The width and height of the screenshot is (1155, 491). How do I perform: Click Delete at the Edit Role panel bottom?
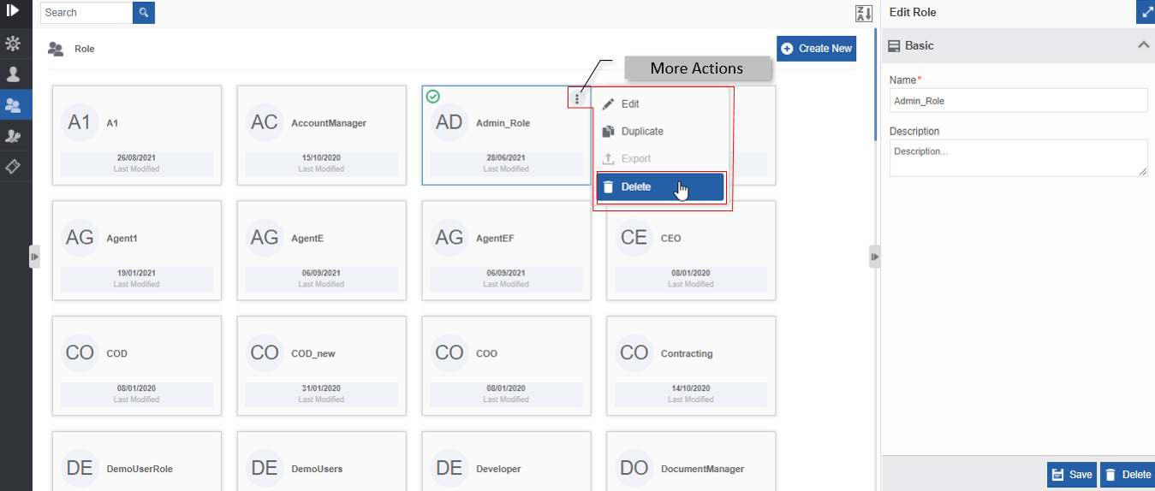(x=1127, y=475)
